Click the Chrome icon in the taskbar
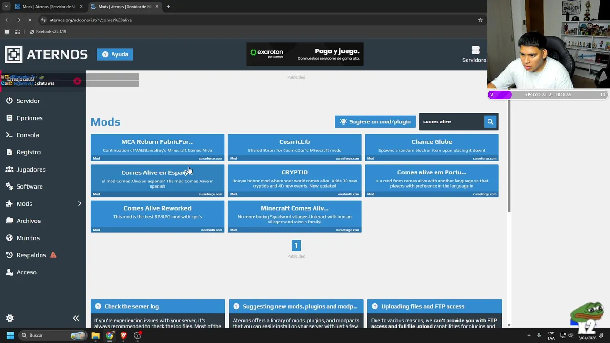This screenshot has height=343, width=610. click(x=110, y=335)
